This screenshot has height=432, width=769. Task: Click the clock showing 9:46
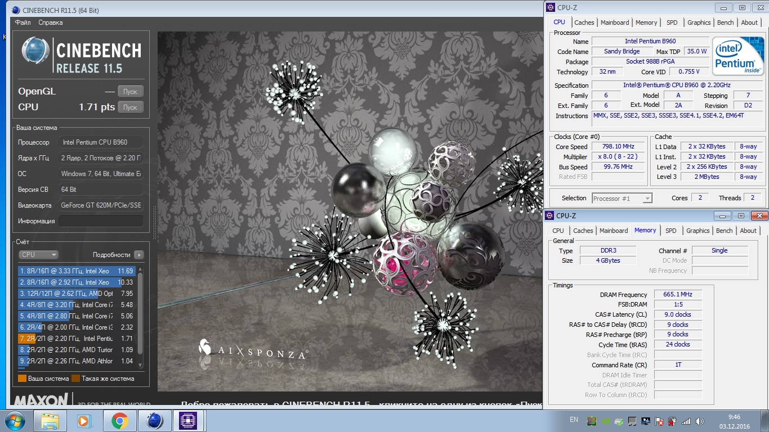[x=734, y=417]
